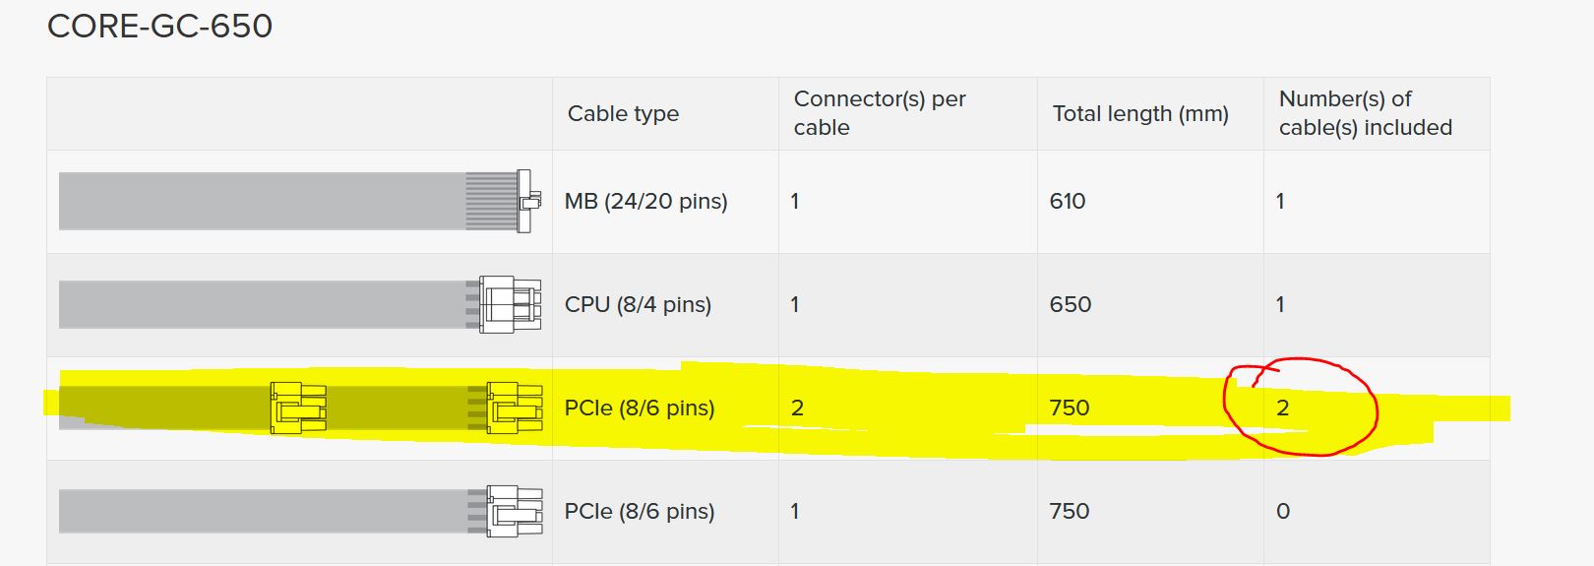Click the red-circled number 2

(x=1283, y=409)
